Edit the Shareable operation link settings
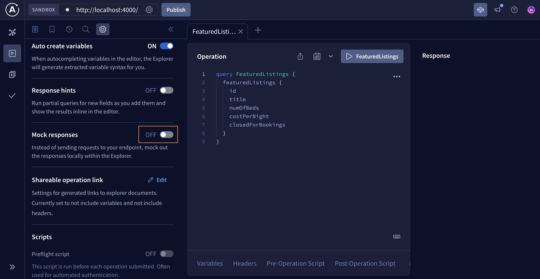Image resolution: width=540 pixels, height=279 pixels. (x=157, y=180)
